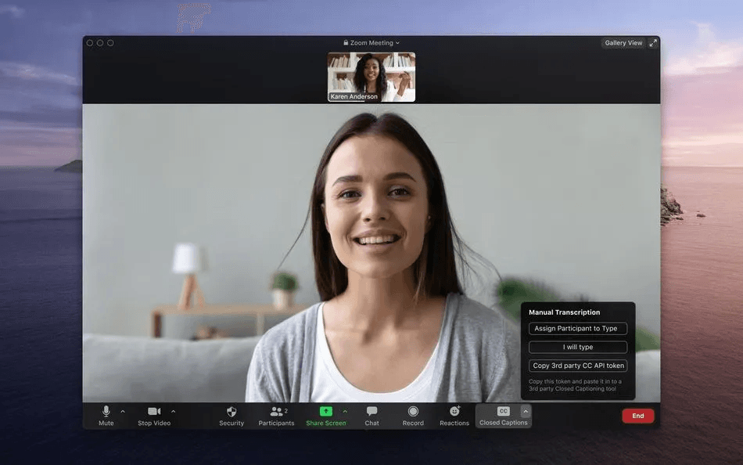Switch to Gallery View
The width and height of the screenshot is (743, 465).
(x=623, y=43)
